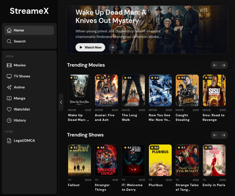The height and width of the screenshot is (196, 235).
Task: Show previous Trending Movies with left arrow
Action: [215, 65]
